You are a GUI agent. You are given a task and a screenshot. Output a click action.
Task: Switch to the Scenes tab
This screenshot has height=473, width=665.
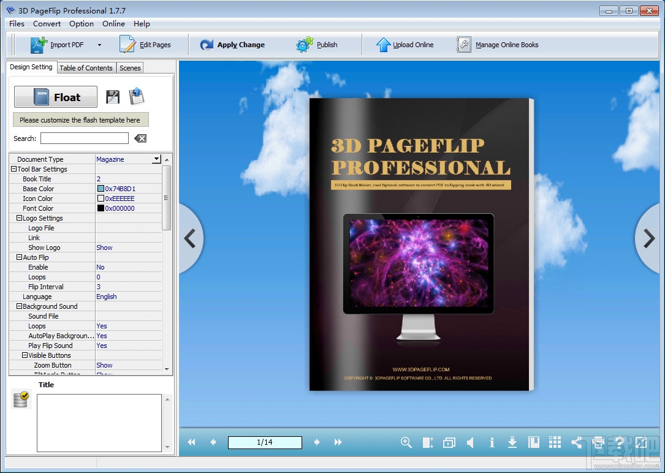[130, 68]
